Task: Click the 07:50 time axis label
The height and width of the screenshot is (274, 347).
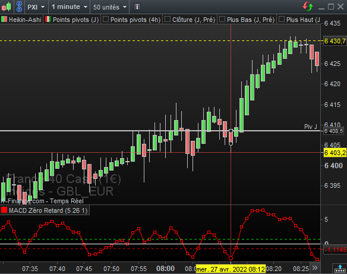Action: (111, 269)
